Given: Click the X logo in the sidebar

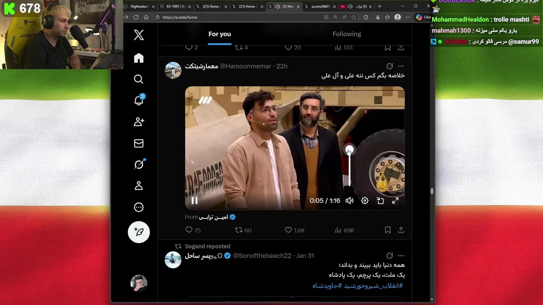Looking at the screenshot, I should tap(139, 35).
